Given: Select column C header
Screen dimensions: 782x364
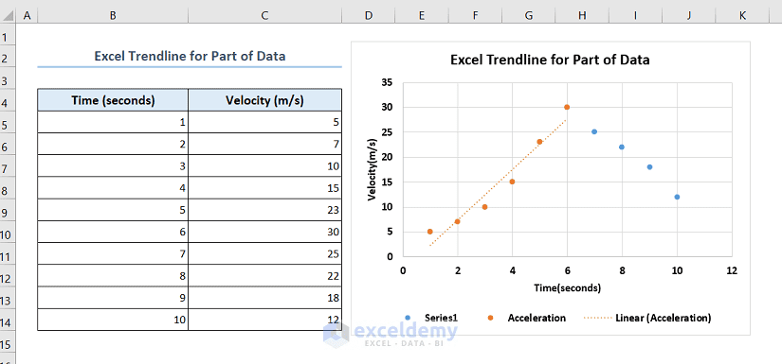Looking at the screenshot, I should tap(264, 16).
